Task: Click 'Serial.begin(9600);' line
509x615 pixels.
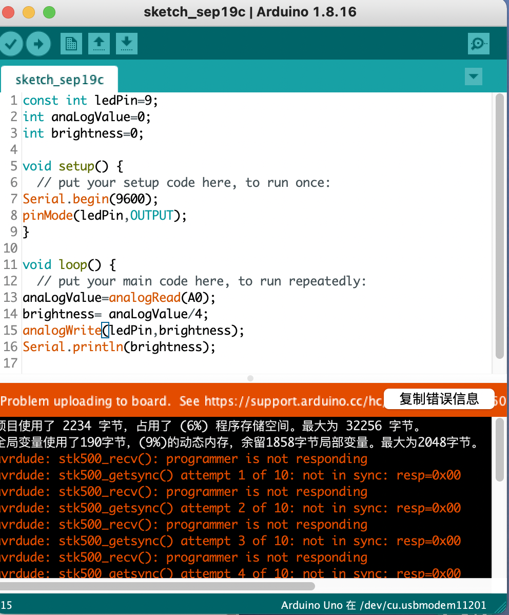Action: (90, 199)
